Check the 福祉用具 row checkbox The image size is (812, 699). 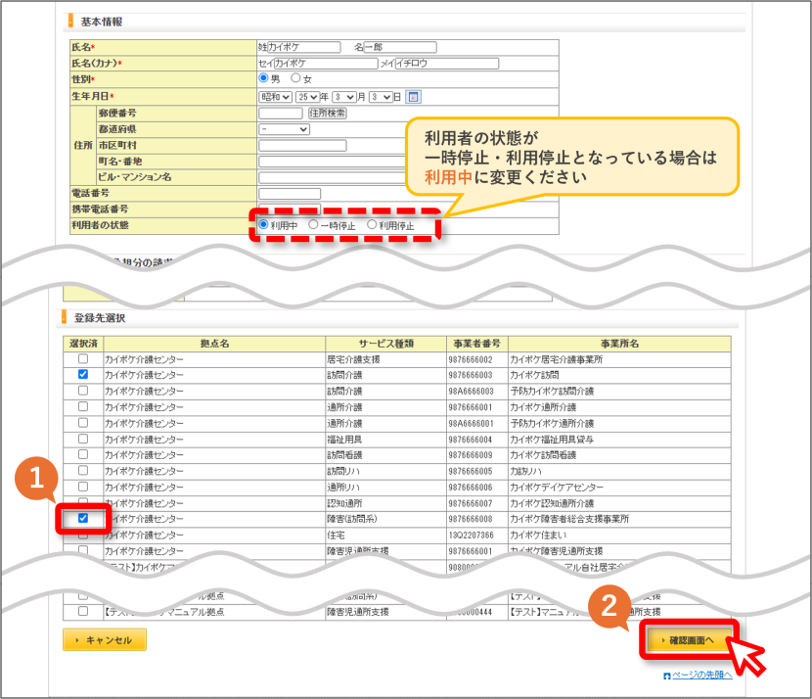click(83, 439)
